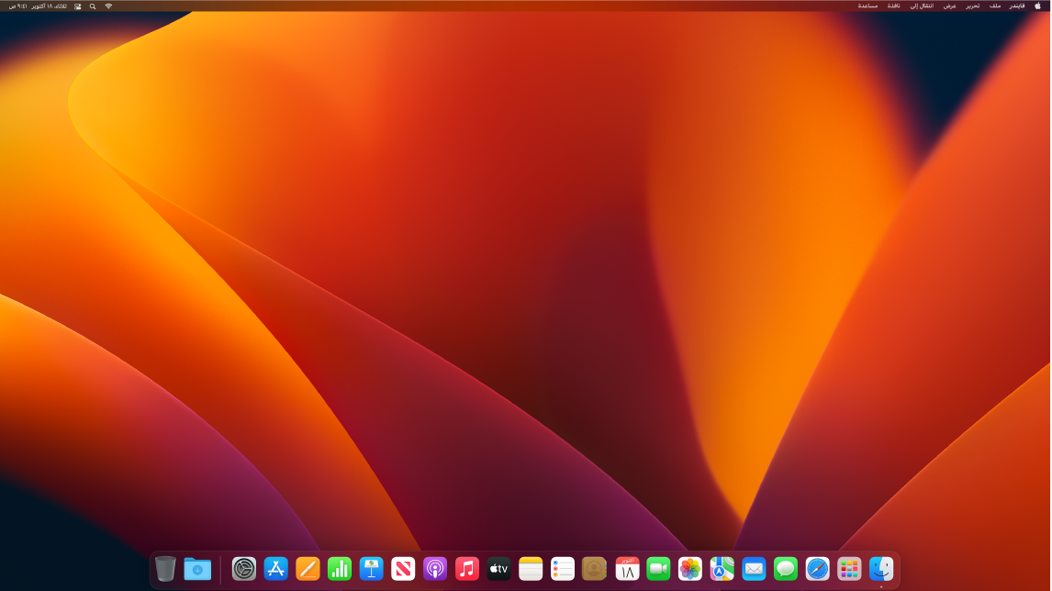Open the App Store icon
The width and height of the screenshot is (1052, 591).
276,569
